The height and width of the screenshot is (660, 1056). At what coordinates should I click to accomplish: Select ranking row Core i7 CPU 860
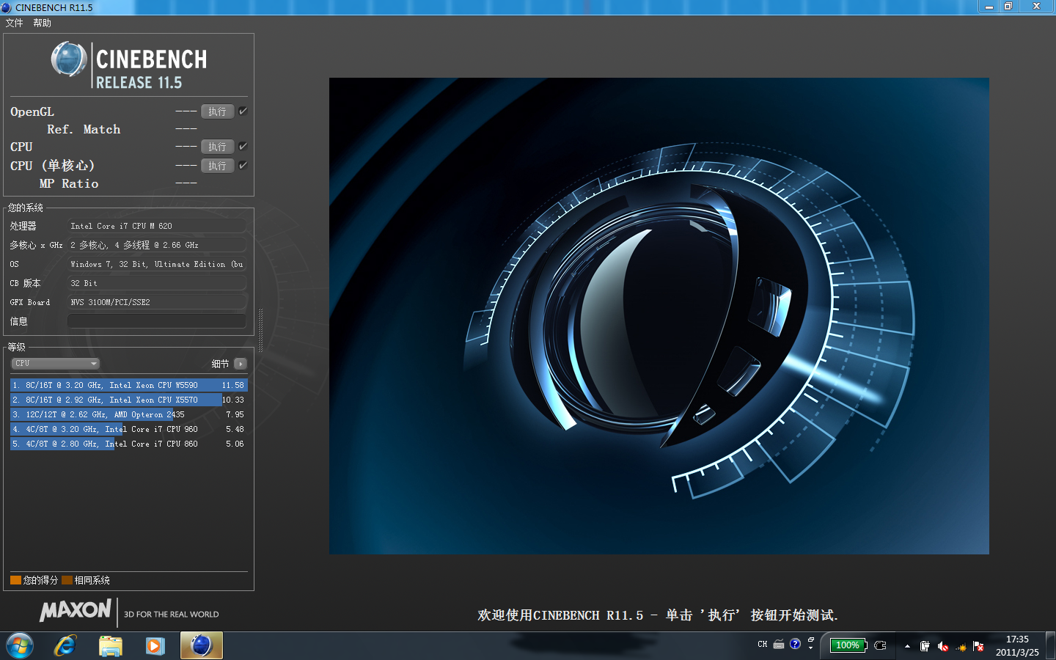[x=128, y=444]
